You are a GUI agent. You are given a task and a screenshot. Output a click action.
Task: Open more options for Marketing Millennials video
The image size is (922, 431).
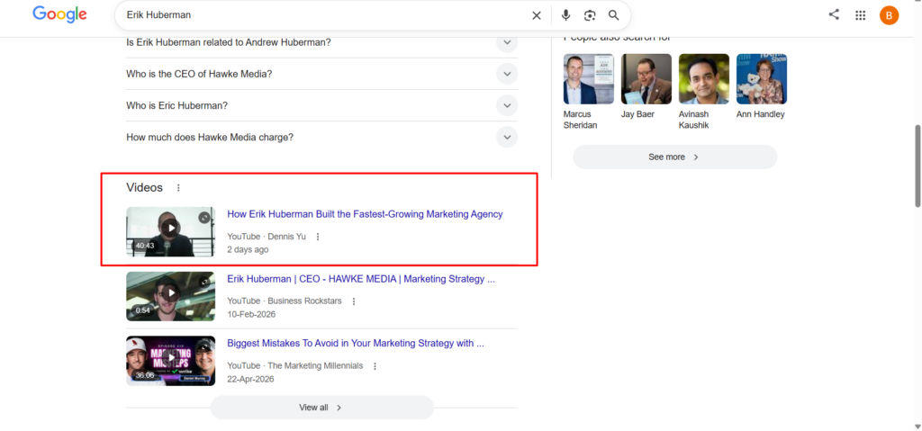point(375,365)
